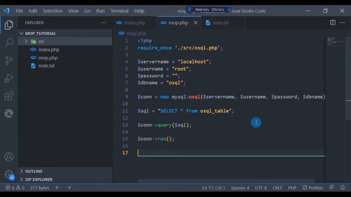The height and width of the screenshot is (197, 351).
Task: Click osql_table in the SQL string
Action: tap(214, 111)
